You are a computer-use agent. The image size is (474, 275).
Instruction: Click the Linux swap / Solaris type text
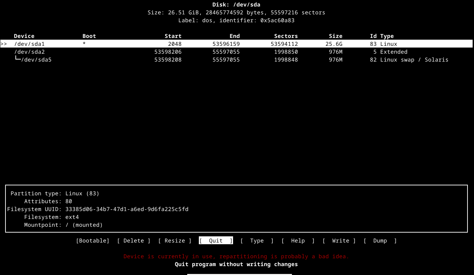point(414,60)
